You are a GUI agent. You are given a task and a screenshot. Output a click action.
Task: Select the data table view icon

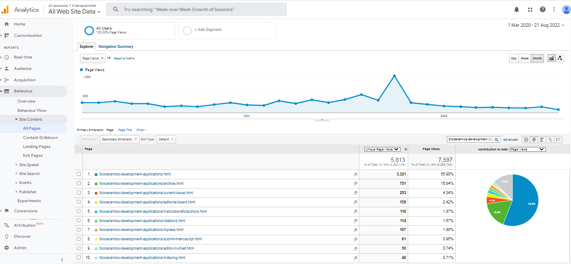(526, 139)
